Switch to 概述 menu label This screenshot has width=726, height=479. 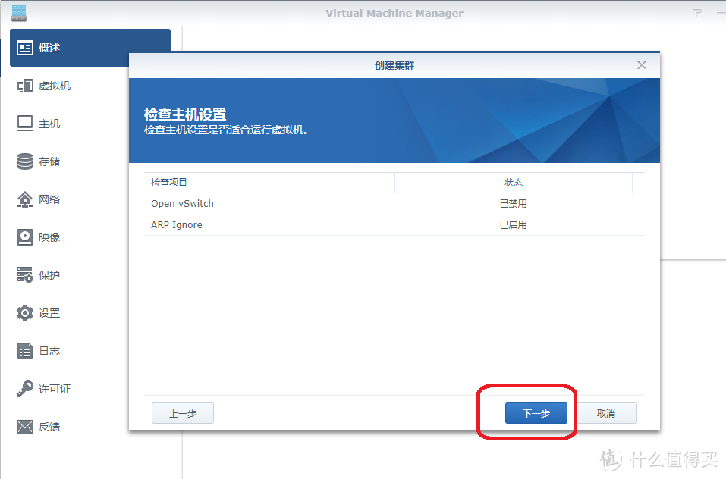coord(49,48)
